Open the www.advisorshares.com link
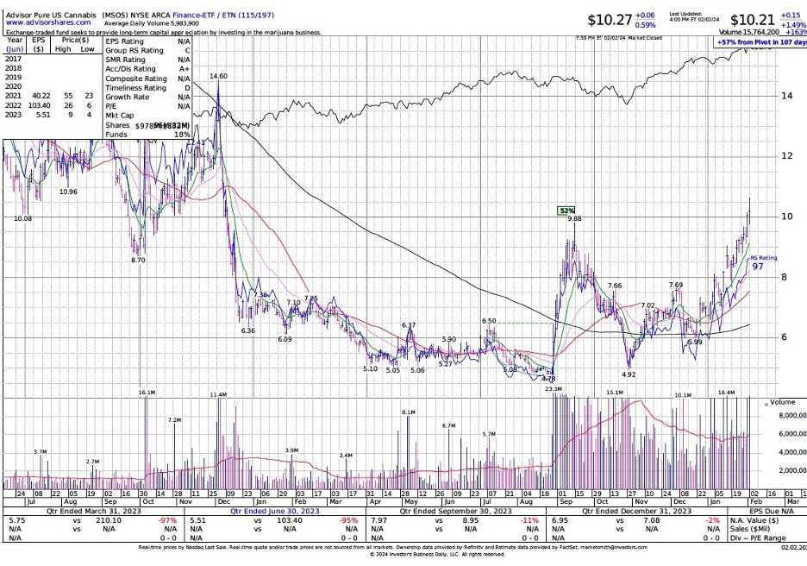 [x=48, y=22]
